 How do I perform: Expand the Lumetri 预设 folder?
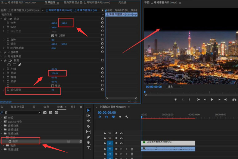click(1, 122)
